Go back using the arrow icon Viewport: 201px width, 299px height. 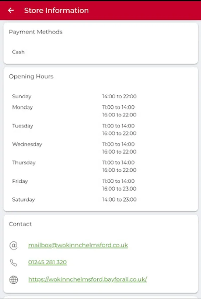pos(11,10)
